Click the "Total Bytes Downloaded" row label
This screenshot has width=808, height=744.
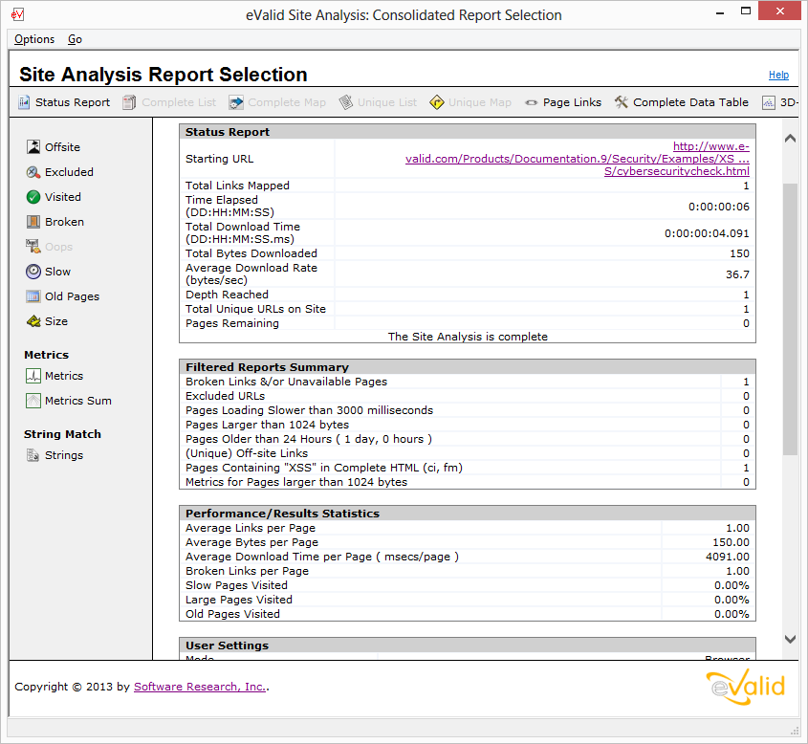coord(251,253)
